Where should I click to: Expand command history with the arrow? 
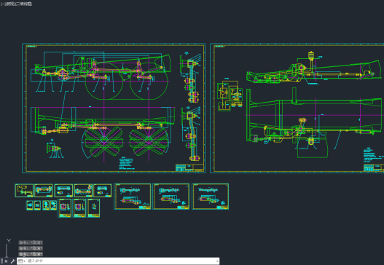217,261
